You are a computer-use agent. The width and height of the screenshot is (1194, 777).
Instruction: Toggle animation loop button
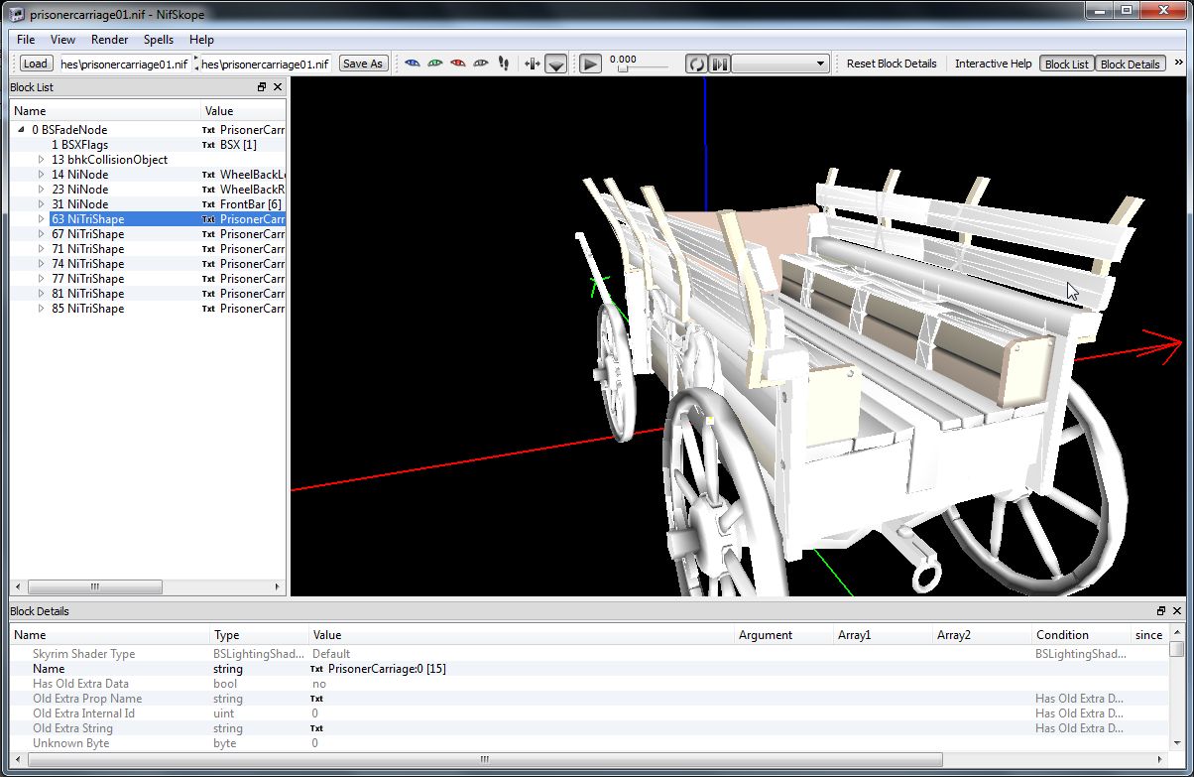point(697,64)
